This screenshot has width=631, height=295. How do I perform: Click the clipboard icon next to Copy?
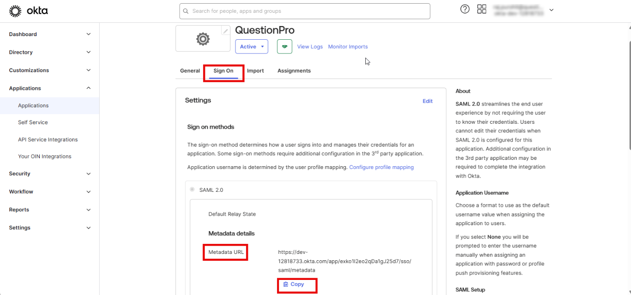pyautogui.click(x=286, y=284)
